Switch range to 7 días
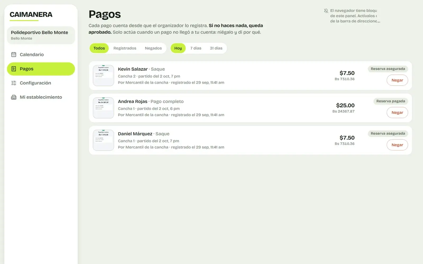The width and height of the screenshot is (423, 264). tap(196, 48)
